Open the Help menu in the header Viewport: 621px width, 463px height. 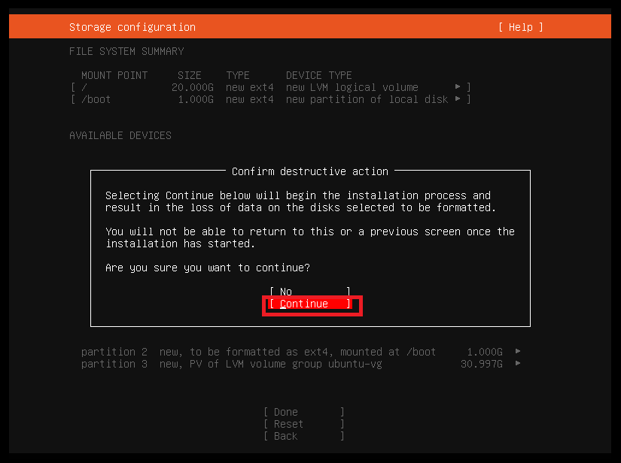(x=520, y=27)
